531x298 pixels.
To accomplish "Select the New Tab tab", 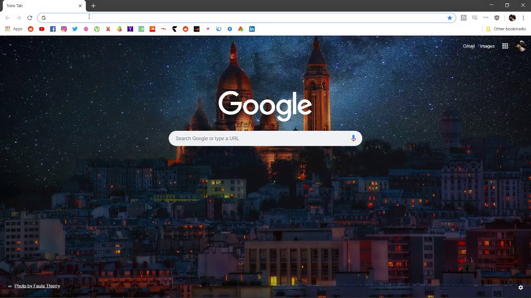I will pos(43,6).
